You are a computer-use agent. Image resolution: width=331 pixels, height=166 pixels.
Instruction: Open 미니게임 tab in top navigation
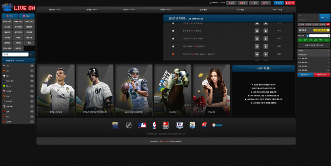pos(240,9)
